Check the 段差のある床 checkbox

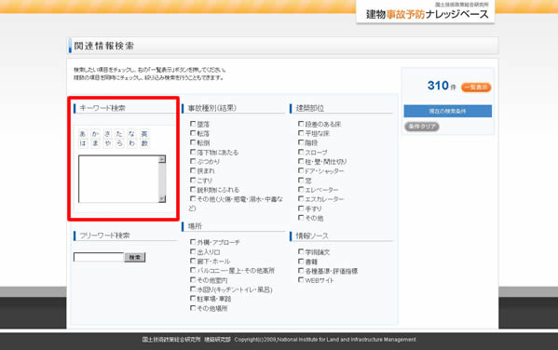(301, 124)
